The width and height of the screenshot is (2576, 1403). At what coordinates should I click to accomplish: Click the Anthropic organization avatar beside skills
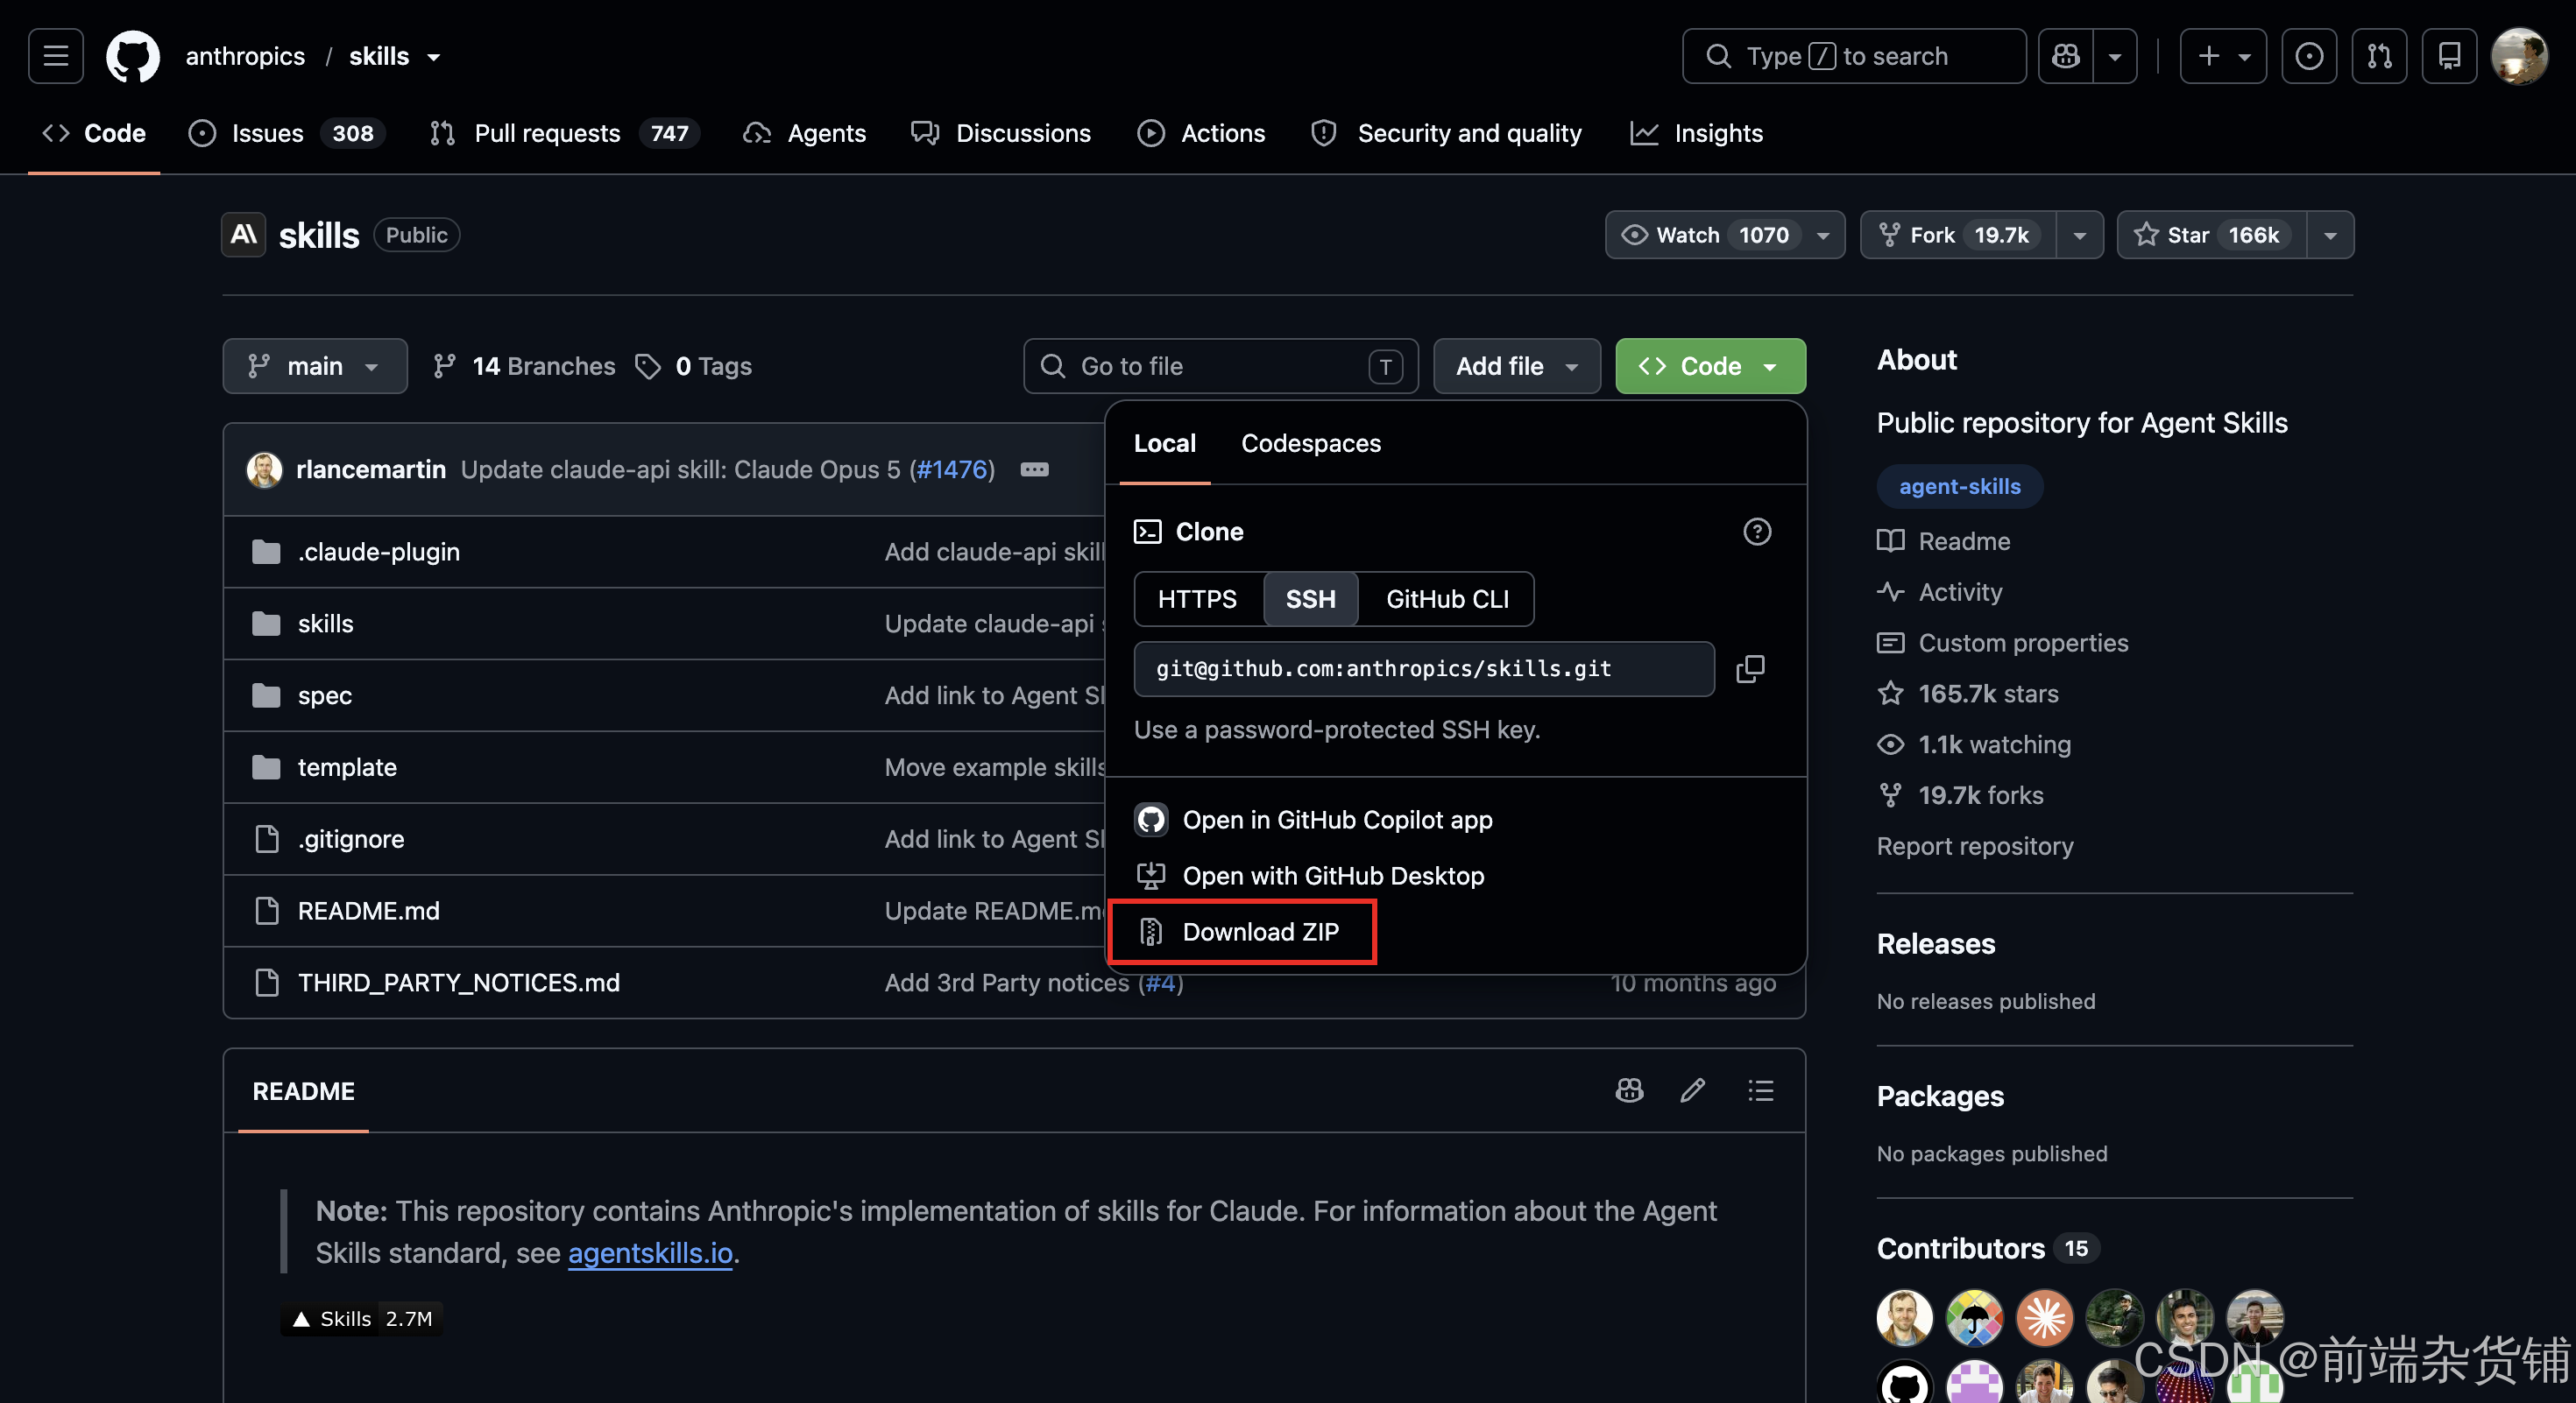pos(243,235)
